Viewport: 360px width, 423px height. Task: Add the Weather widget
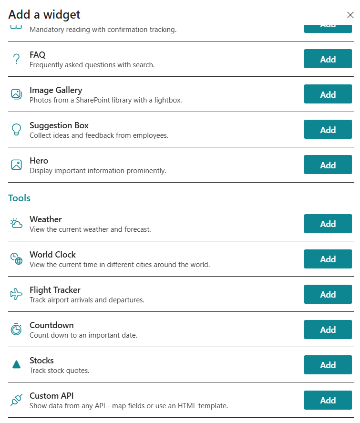(x=328, y=224)
